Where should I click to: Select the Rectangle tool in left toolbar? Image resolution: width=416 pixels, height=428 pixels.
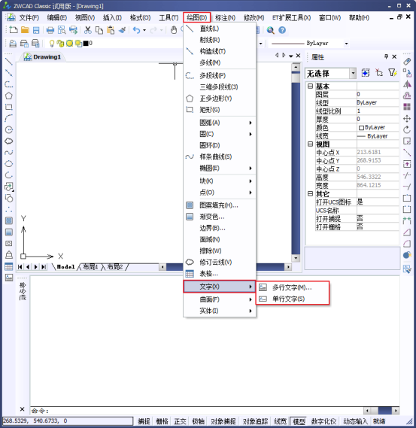tap(9, 107)
